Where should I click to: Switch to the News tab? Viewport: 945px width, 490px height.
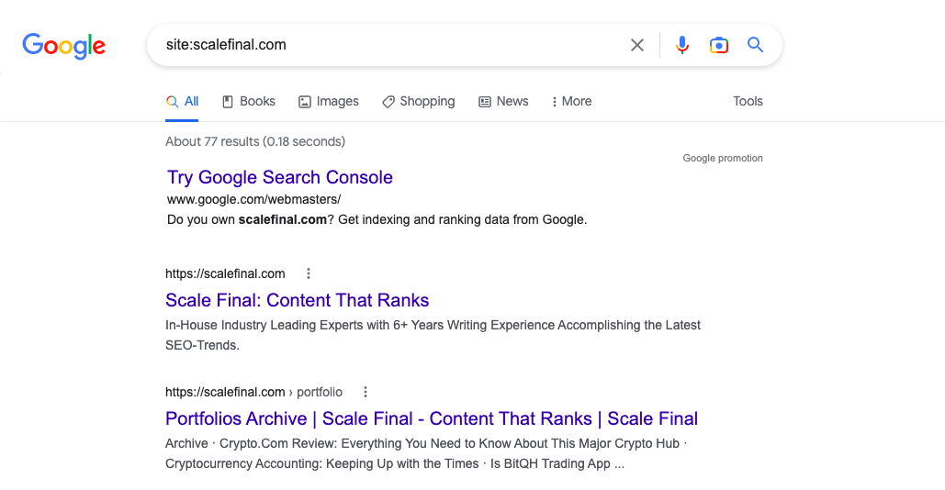pyautogui.click(x=503, y=101)
